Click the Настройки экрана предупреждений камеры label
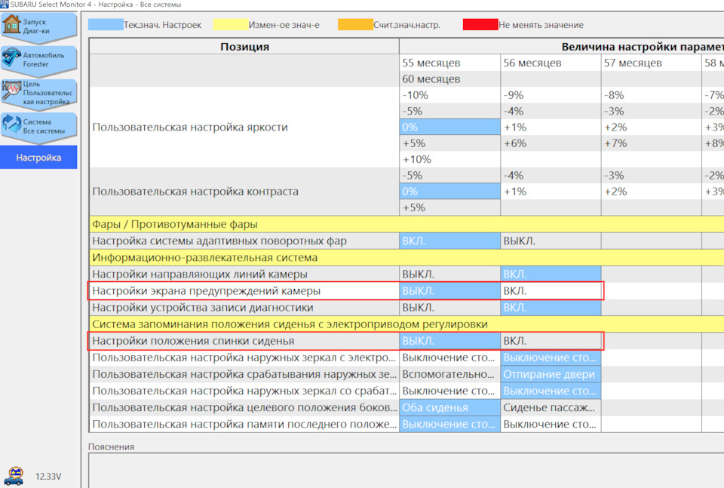Image resolution: width=724 pixels, height=488 pixels. tap(206, 291)
